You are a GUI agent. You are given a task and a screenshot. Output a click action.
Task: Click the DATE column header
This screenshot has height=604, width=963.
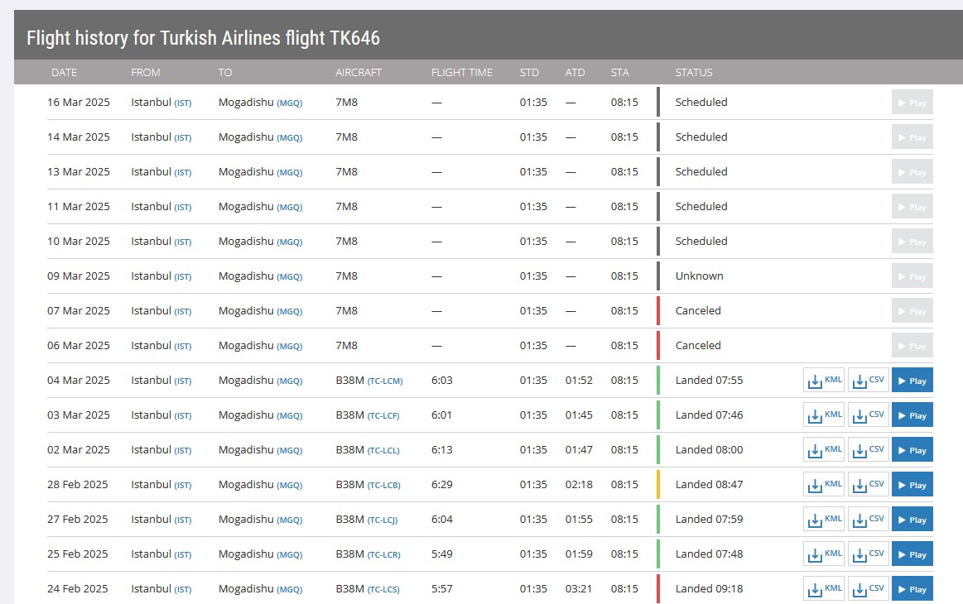point(64,73)
